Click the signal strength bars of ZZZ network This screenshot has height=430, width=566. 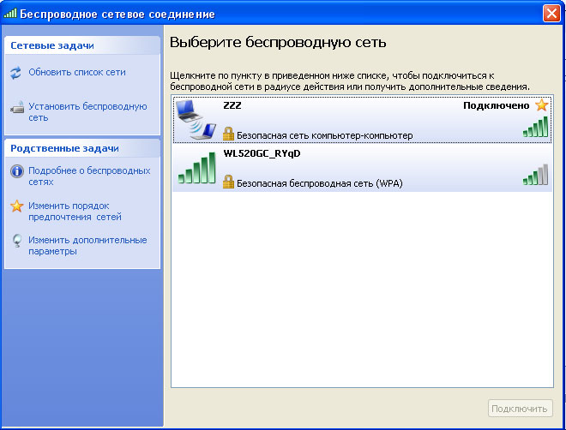point(535,128)
